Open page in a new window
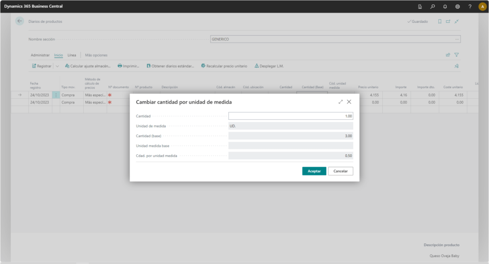489x264 pixels. click(x=448, y=22)
